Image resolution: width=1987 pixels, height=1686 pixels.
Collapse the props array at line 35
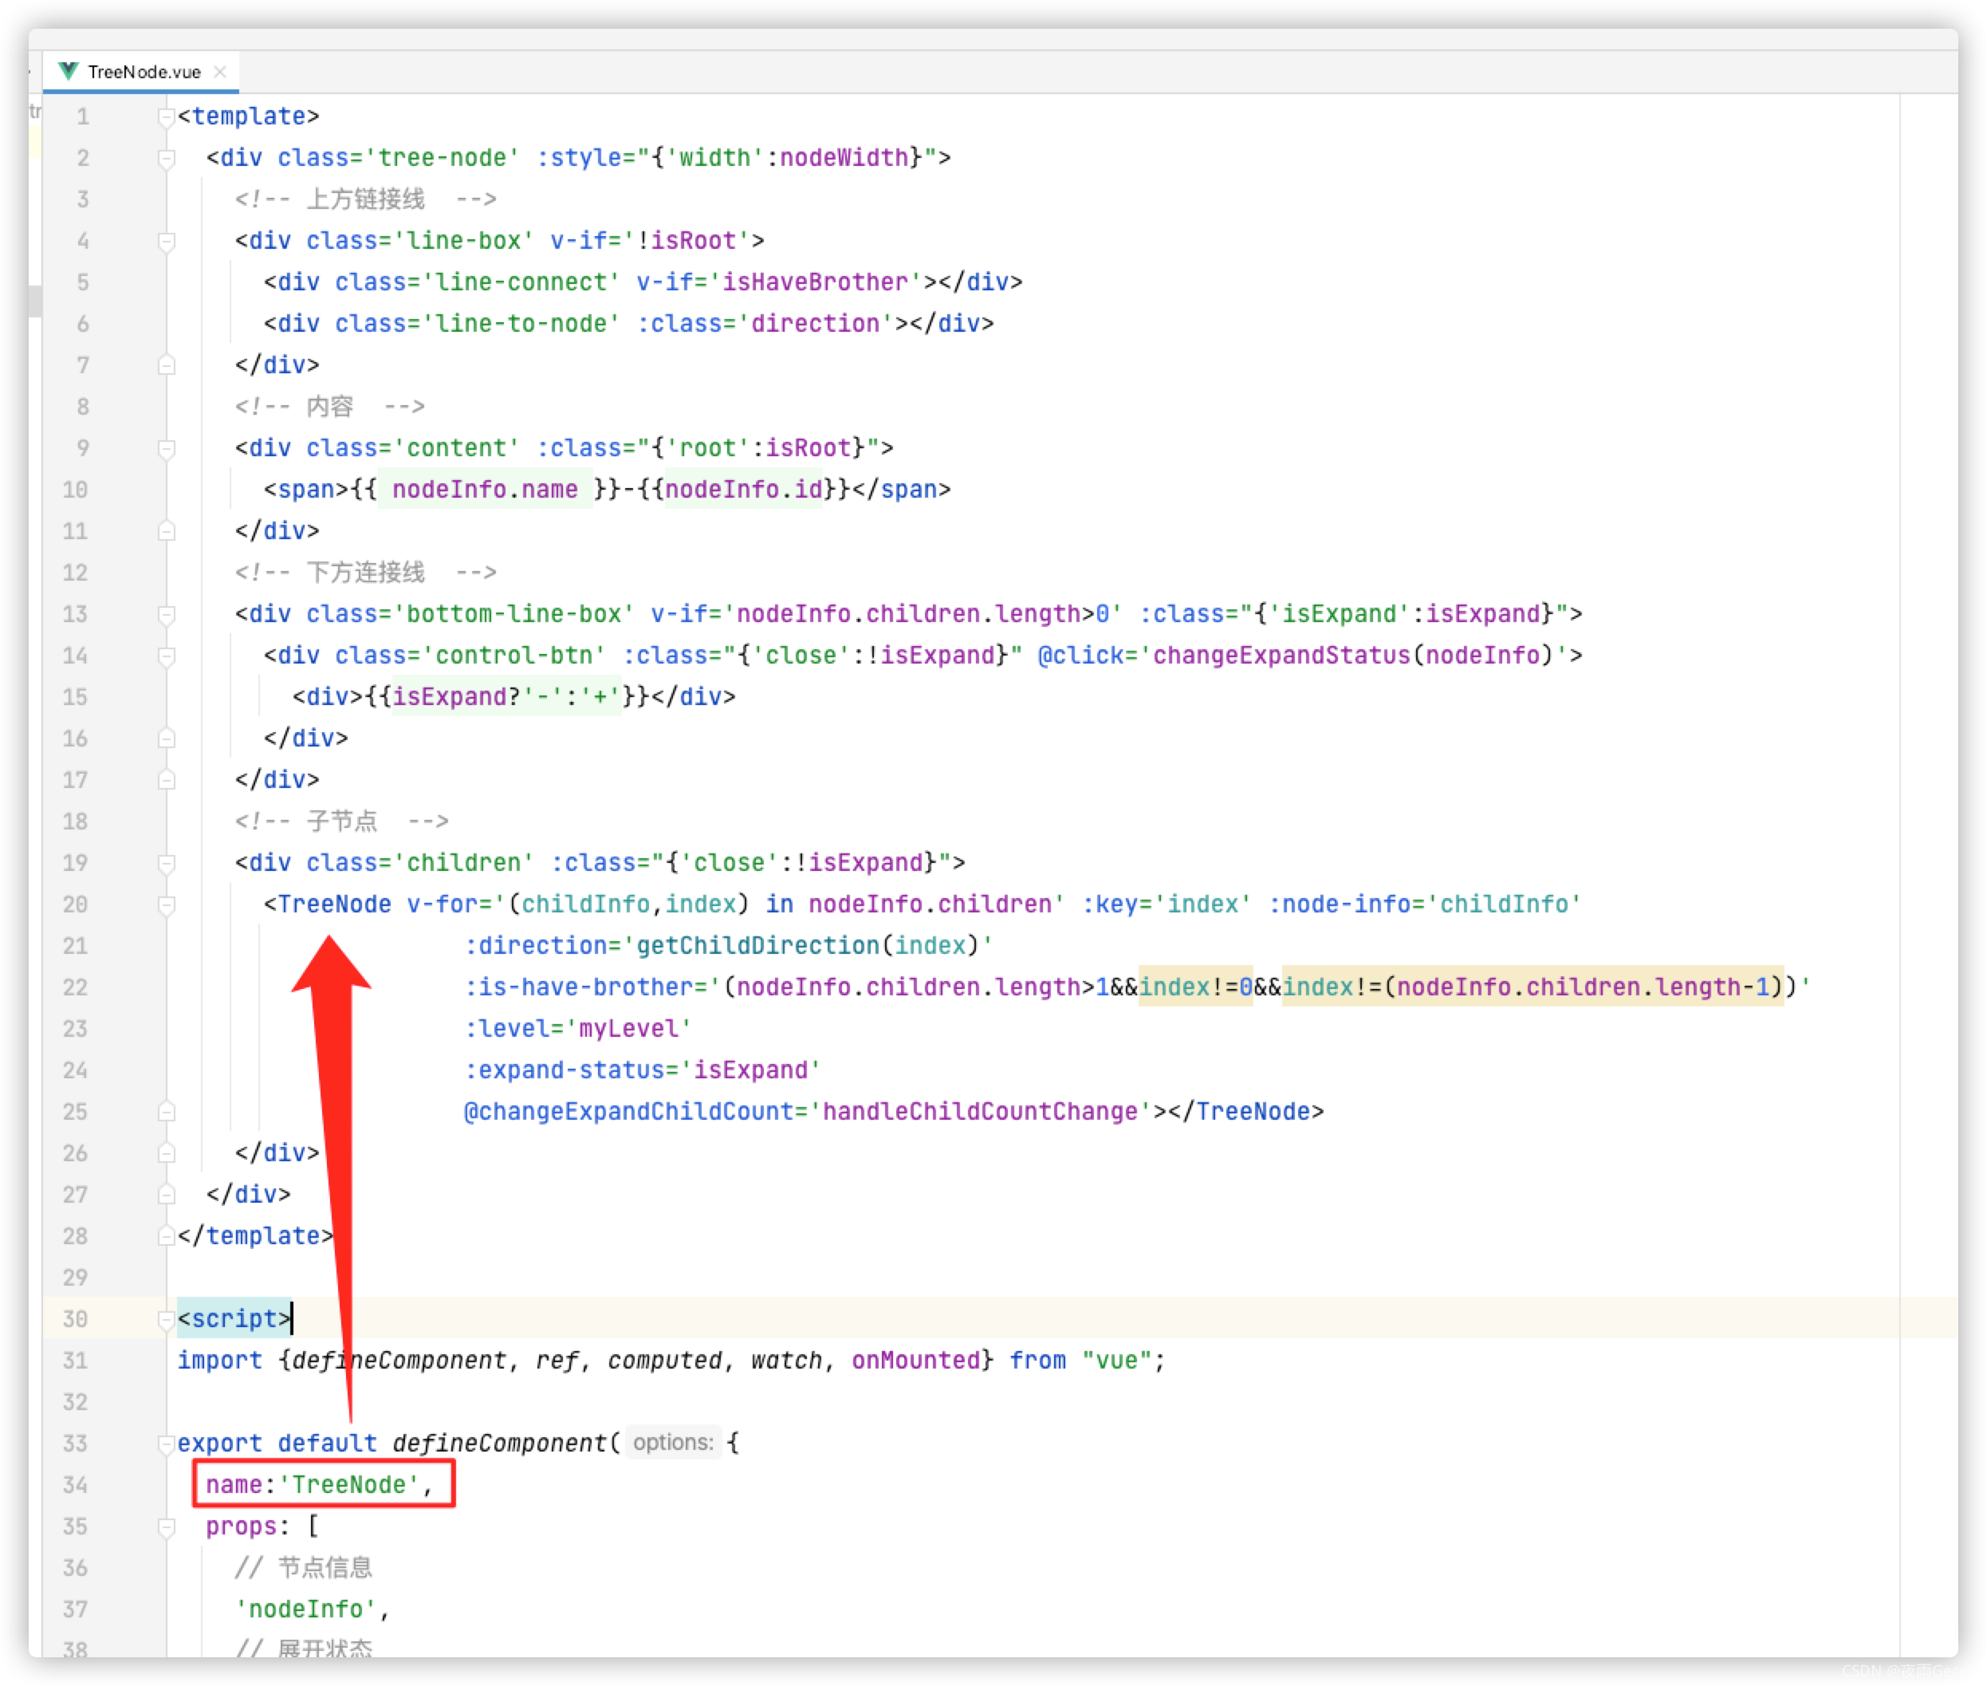click(167, 1526)
